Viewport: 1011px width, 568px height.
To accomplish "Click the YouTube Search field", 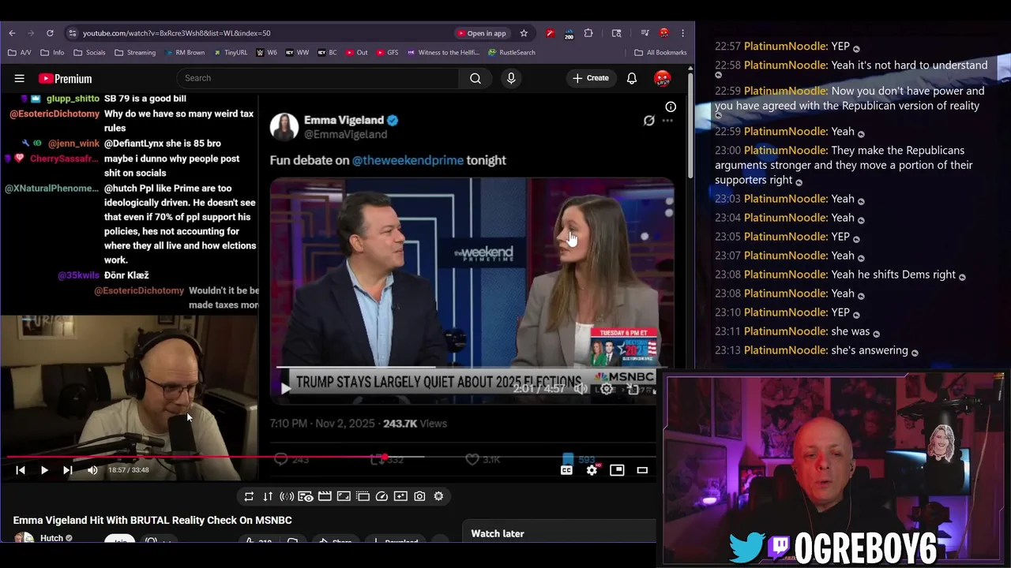I will pyautogui.click(x=318, y=78).
